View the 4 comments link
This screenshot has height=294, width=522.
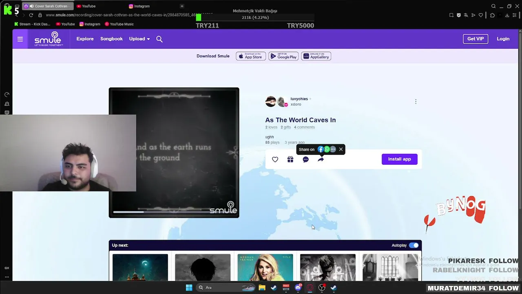coord(304,127)
